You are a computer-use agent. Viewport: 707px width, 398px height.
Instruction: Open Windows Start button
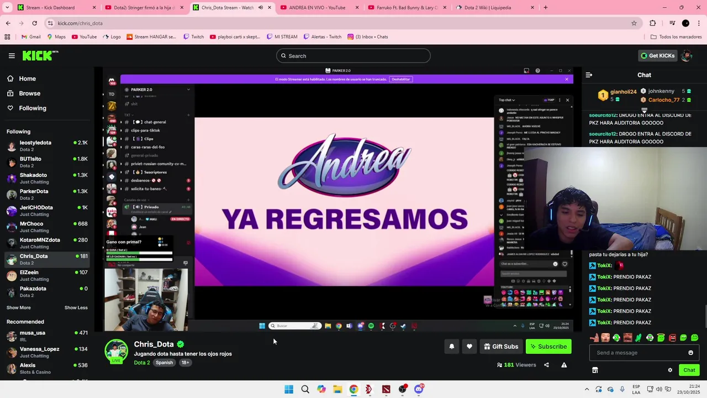(x=289, y=389)
